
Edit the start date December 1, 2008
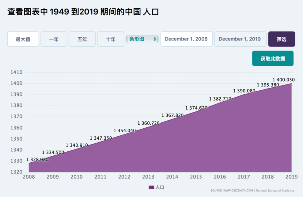(x=186, y=39)
